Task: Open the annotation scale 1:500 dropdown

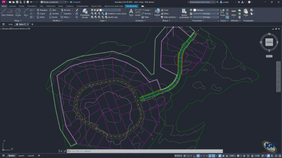Action: coord(232,156)
